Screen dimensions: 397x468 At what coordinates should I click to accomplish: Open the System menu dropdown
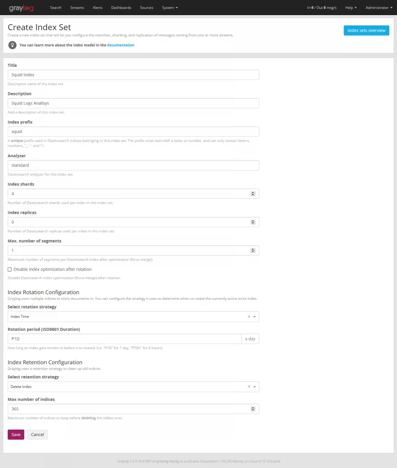click(x=170, y=8)
